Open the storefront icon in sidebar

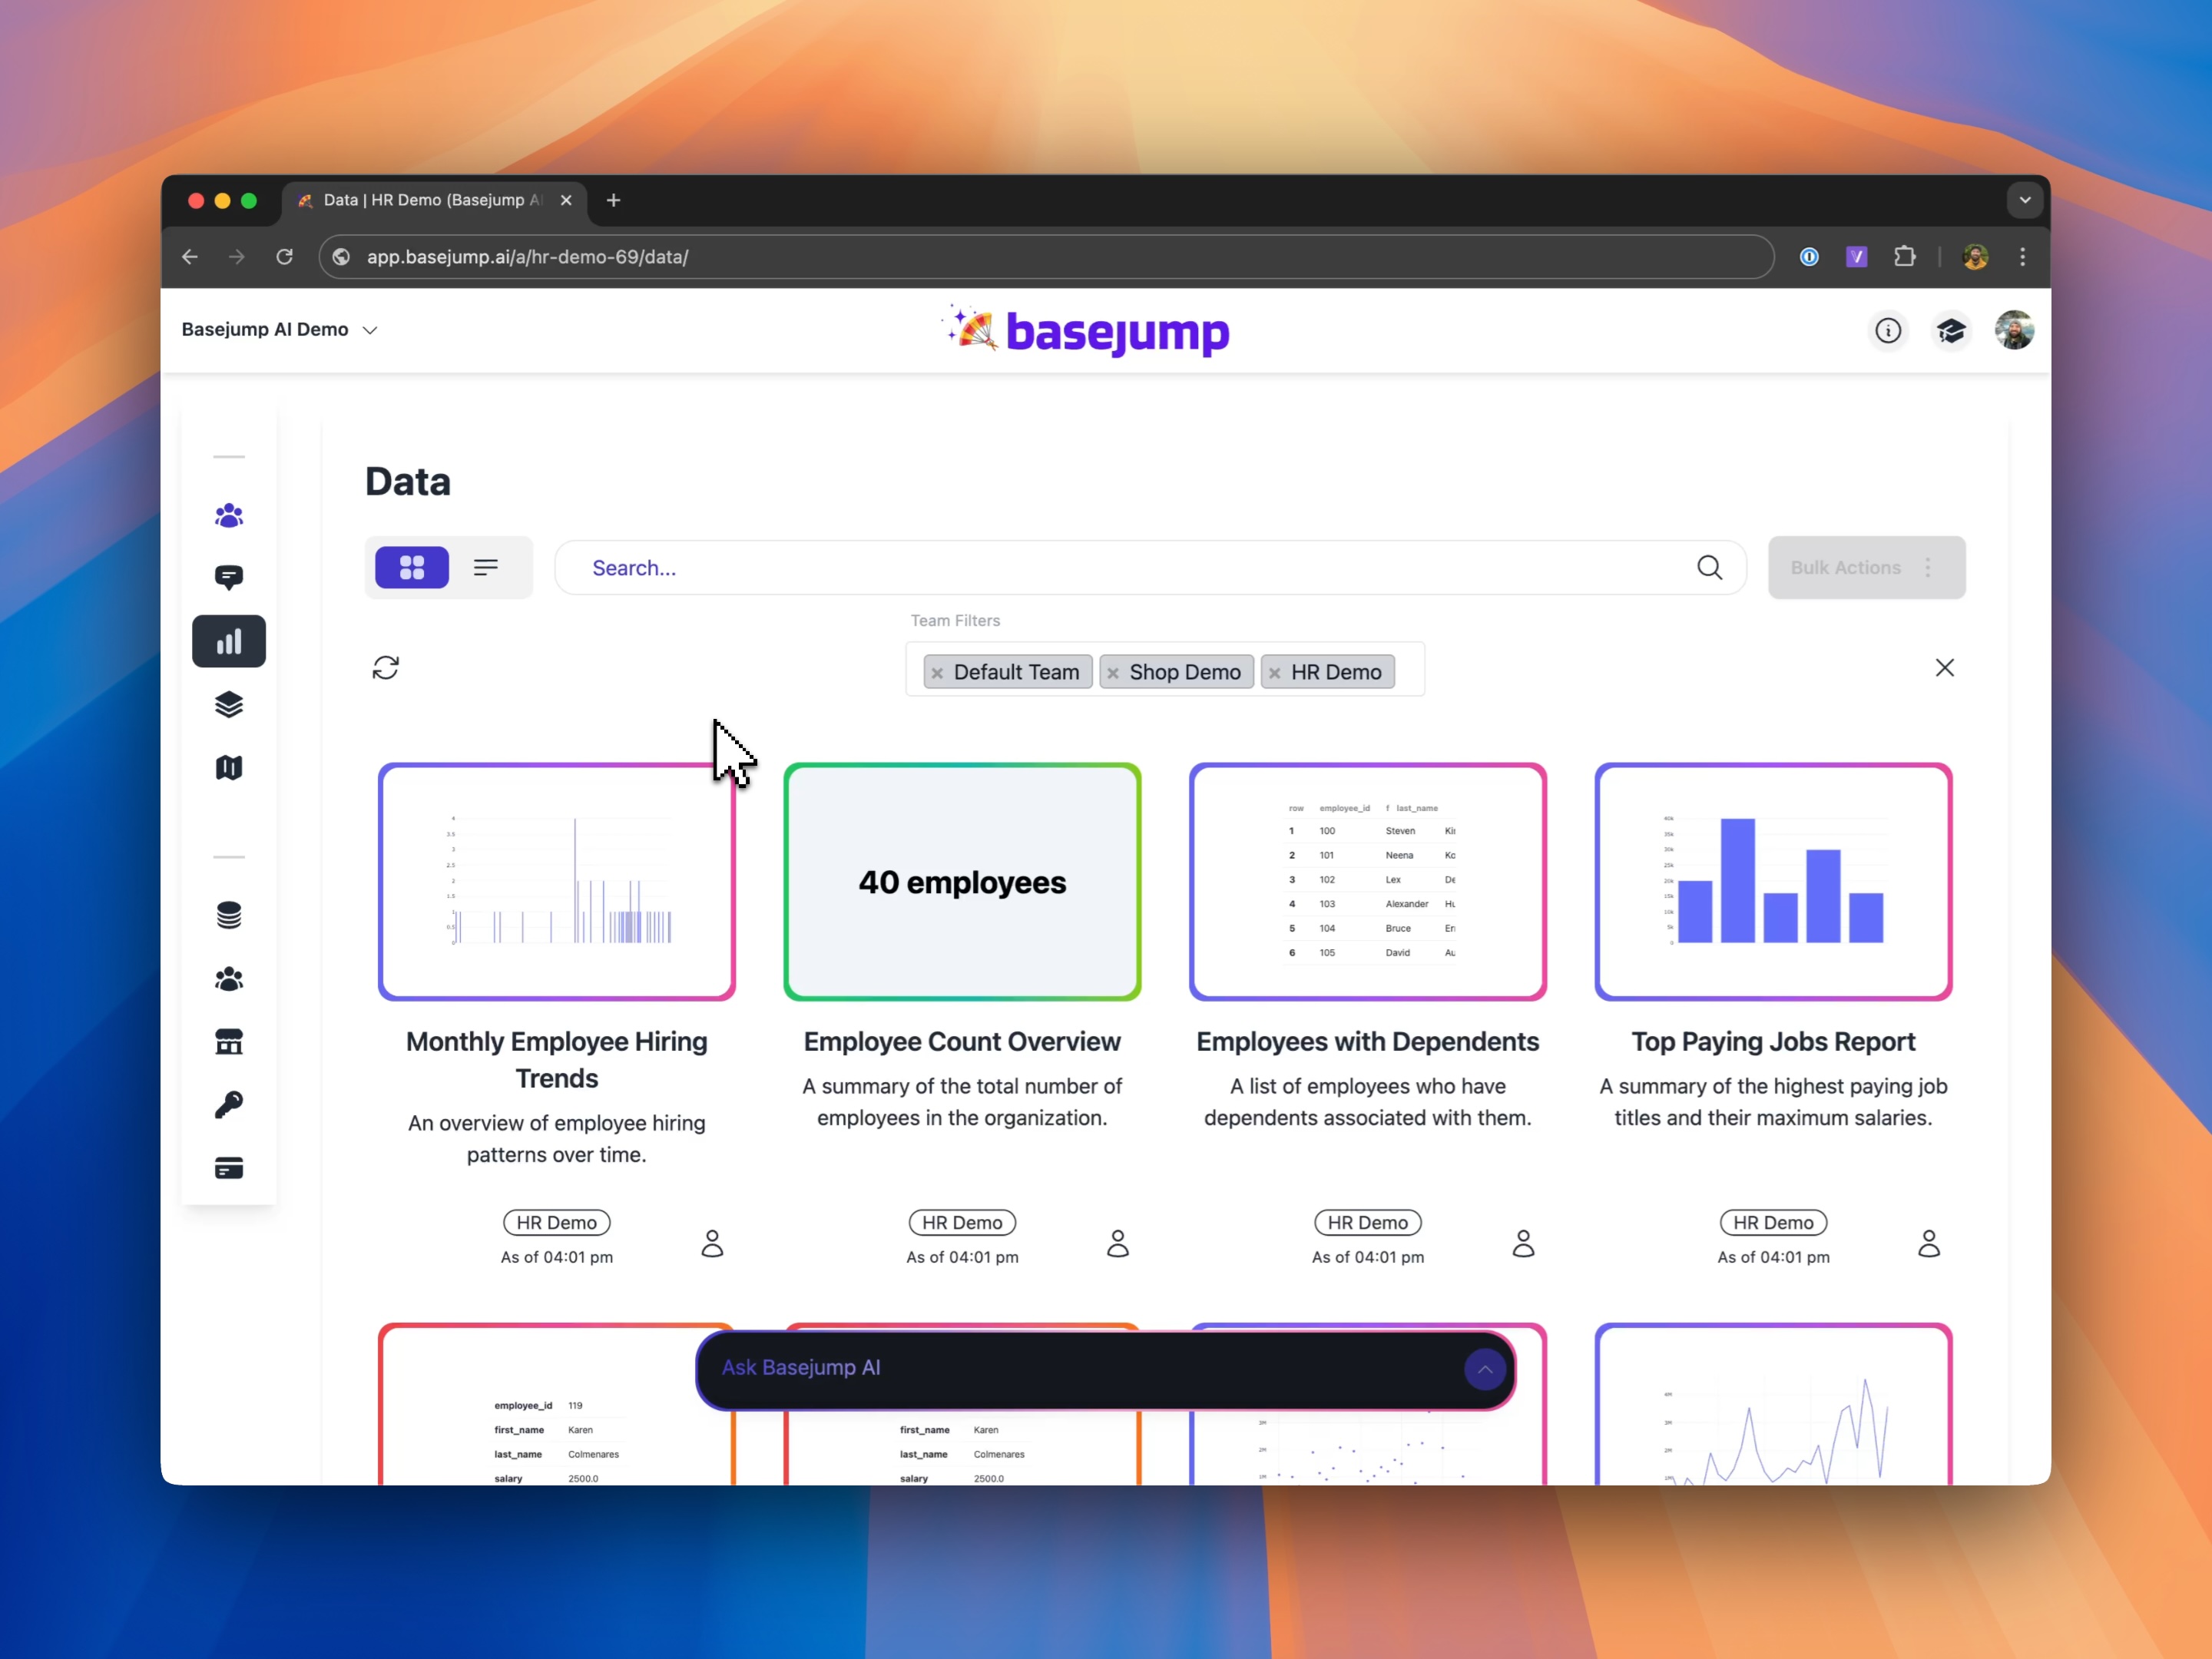coord(229,1042)
